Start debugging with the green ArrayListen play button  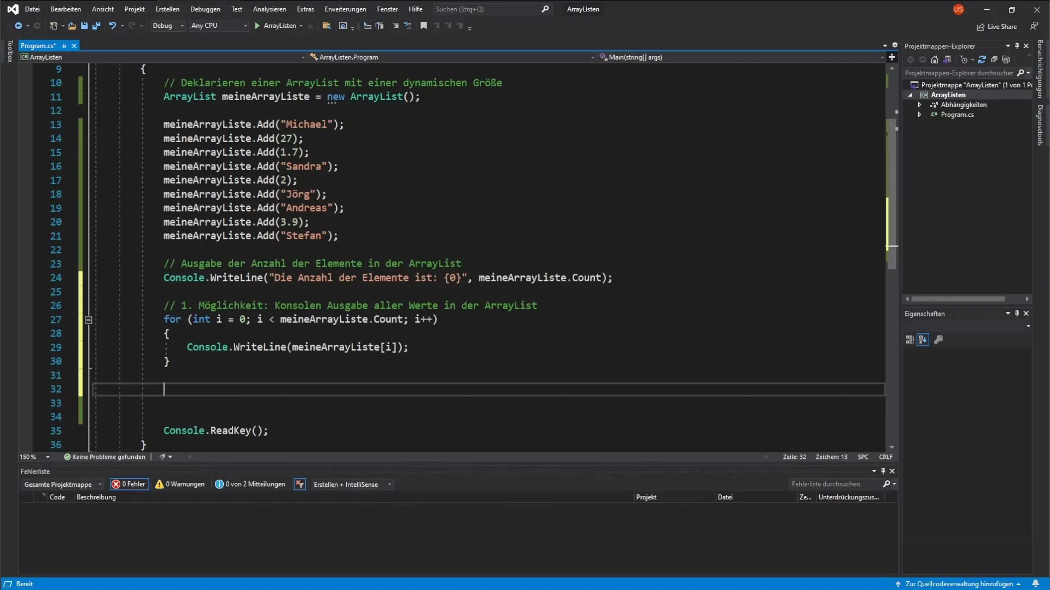(x=279, y=26)
